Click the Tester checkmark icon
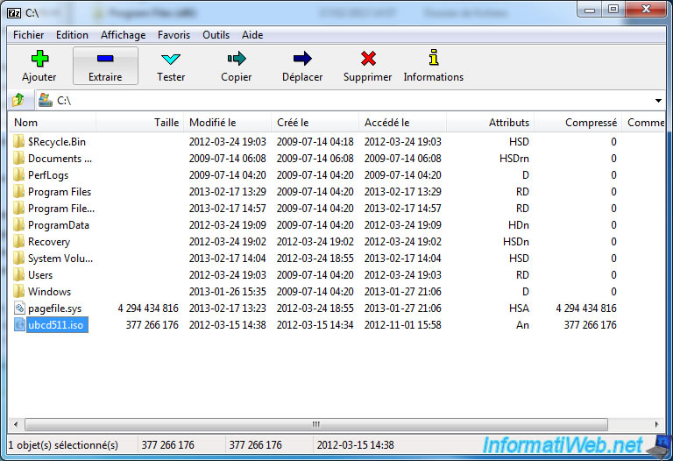This screenshot has width=673, height=461. point(171,60)
